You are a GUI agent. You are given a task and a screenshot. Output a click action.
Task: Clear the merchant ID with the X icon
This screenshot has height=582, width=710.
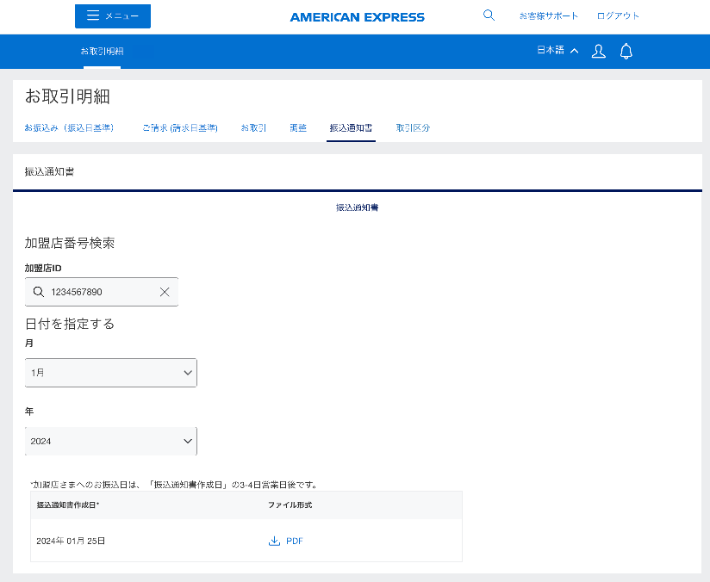click(165, 292)
